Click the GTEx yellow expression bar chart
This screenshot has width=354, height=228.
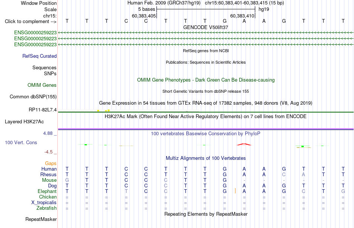click(104, 110)
